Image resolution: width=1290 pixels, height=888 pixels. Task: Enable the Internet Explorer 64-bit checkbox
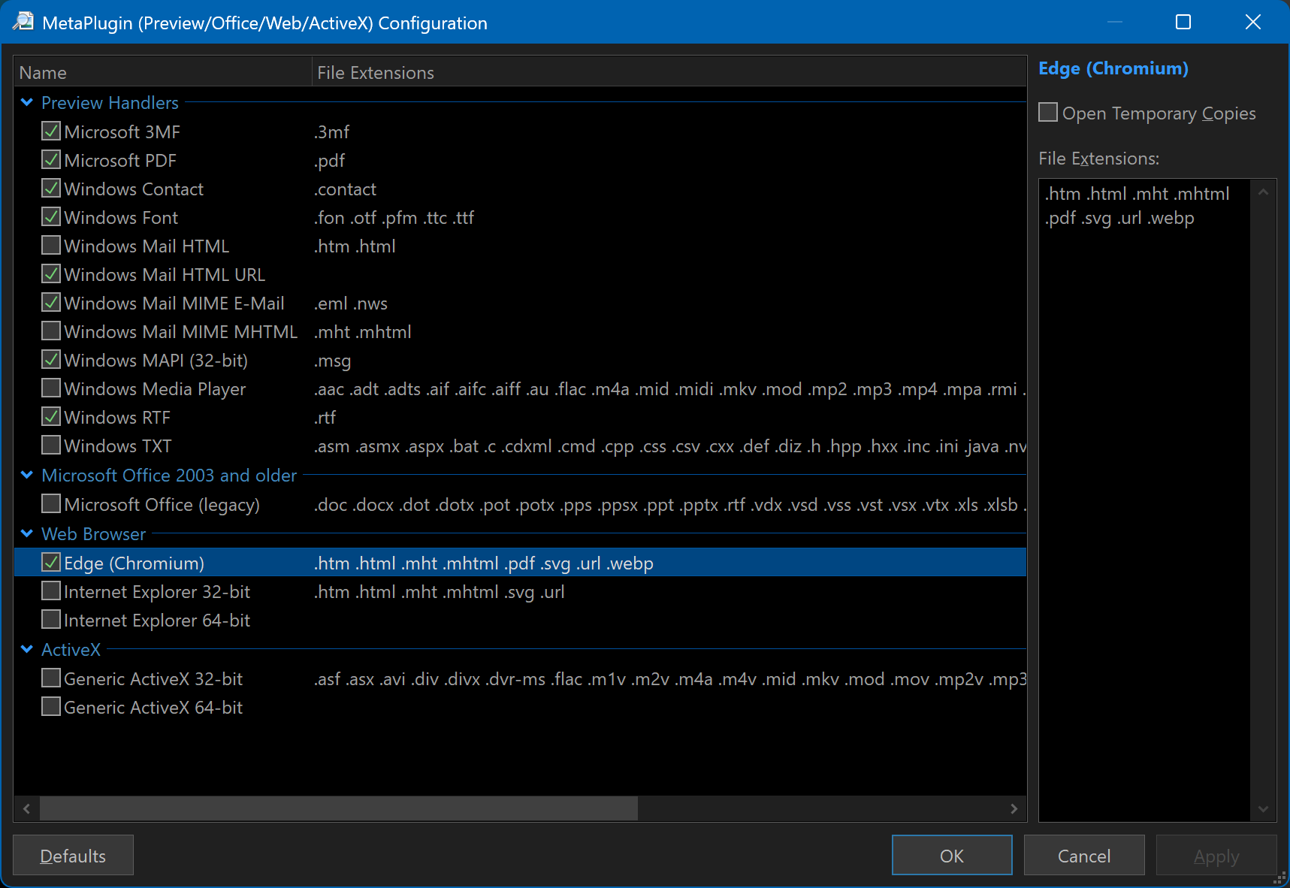click(51, 620)
